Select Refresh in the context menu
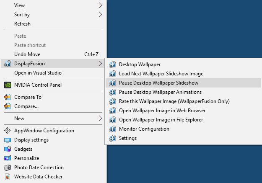262x183 pixels. point(22,24)
